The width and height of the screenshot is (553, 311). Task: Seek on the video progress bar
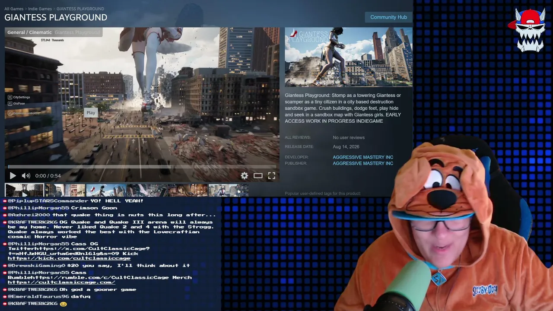coord(142,167)
